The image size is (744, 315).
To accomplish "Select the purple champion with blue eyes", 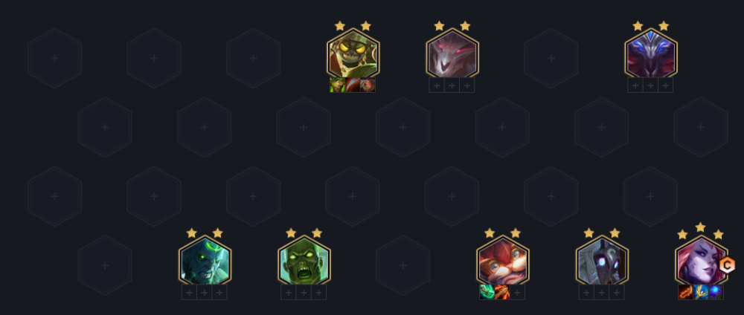I will click(x=651, y=53).
